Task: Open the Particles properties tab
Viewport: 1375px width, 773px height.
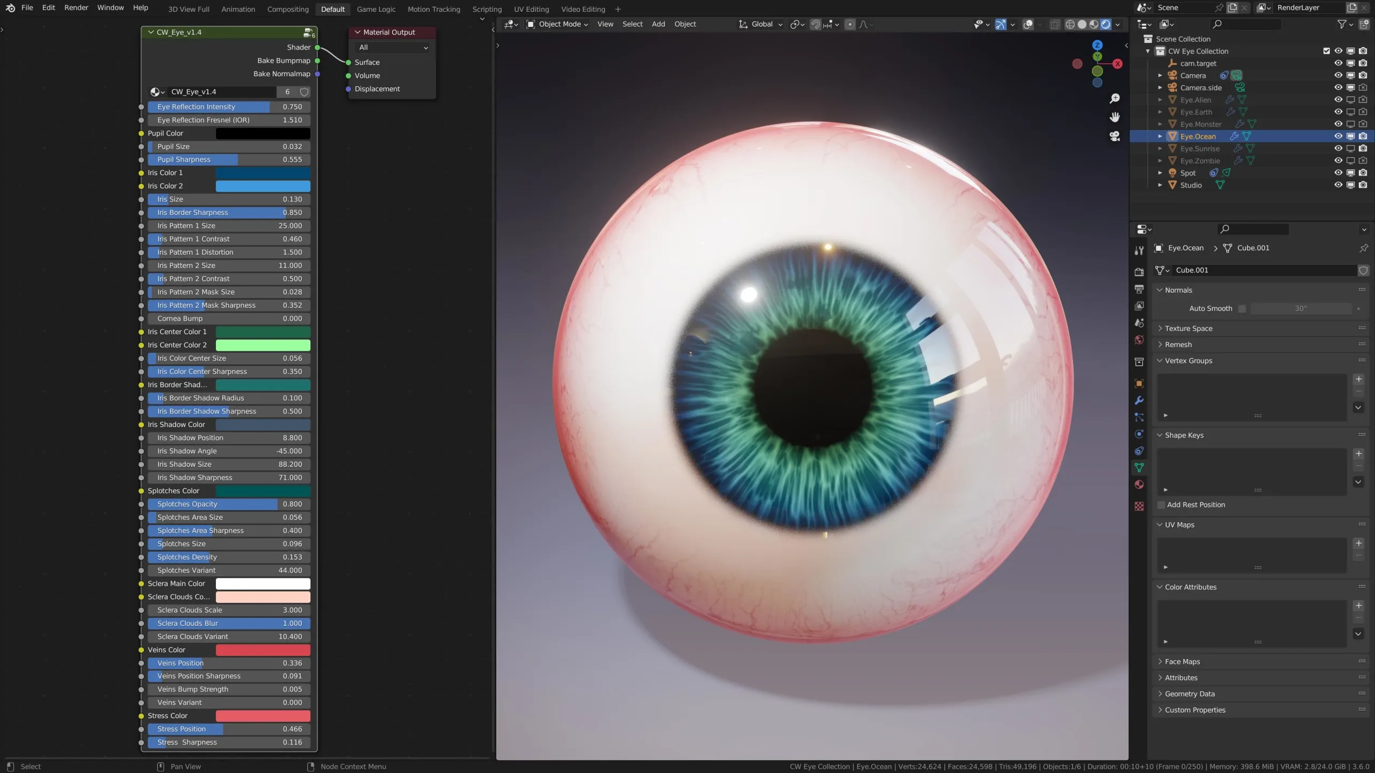Action: pyautogui.click(x=1139, y=417)
